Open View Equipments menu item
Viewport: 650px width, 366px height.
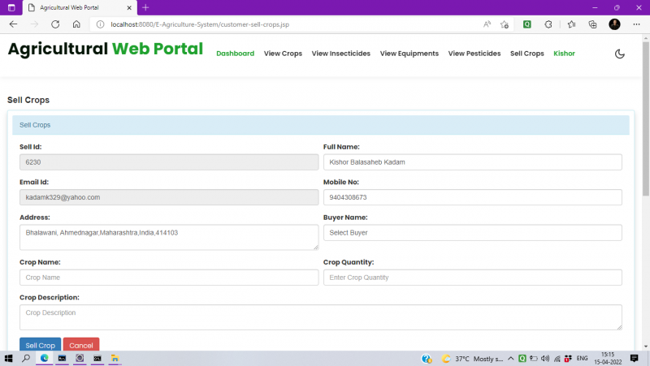coord(409,54)
